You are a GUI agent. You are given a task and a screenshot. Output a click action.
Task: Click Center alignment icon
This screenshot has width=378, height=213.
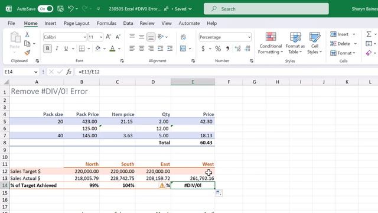(x=141, y=49)
